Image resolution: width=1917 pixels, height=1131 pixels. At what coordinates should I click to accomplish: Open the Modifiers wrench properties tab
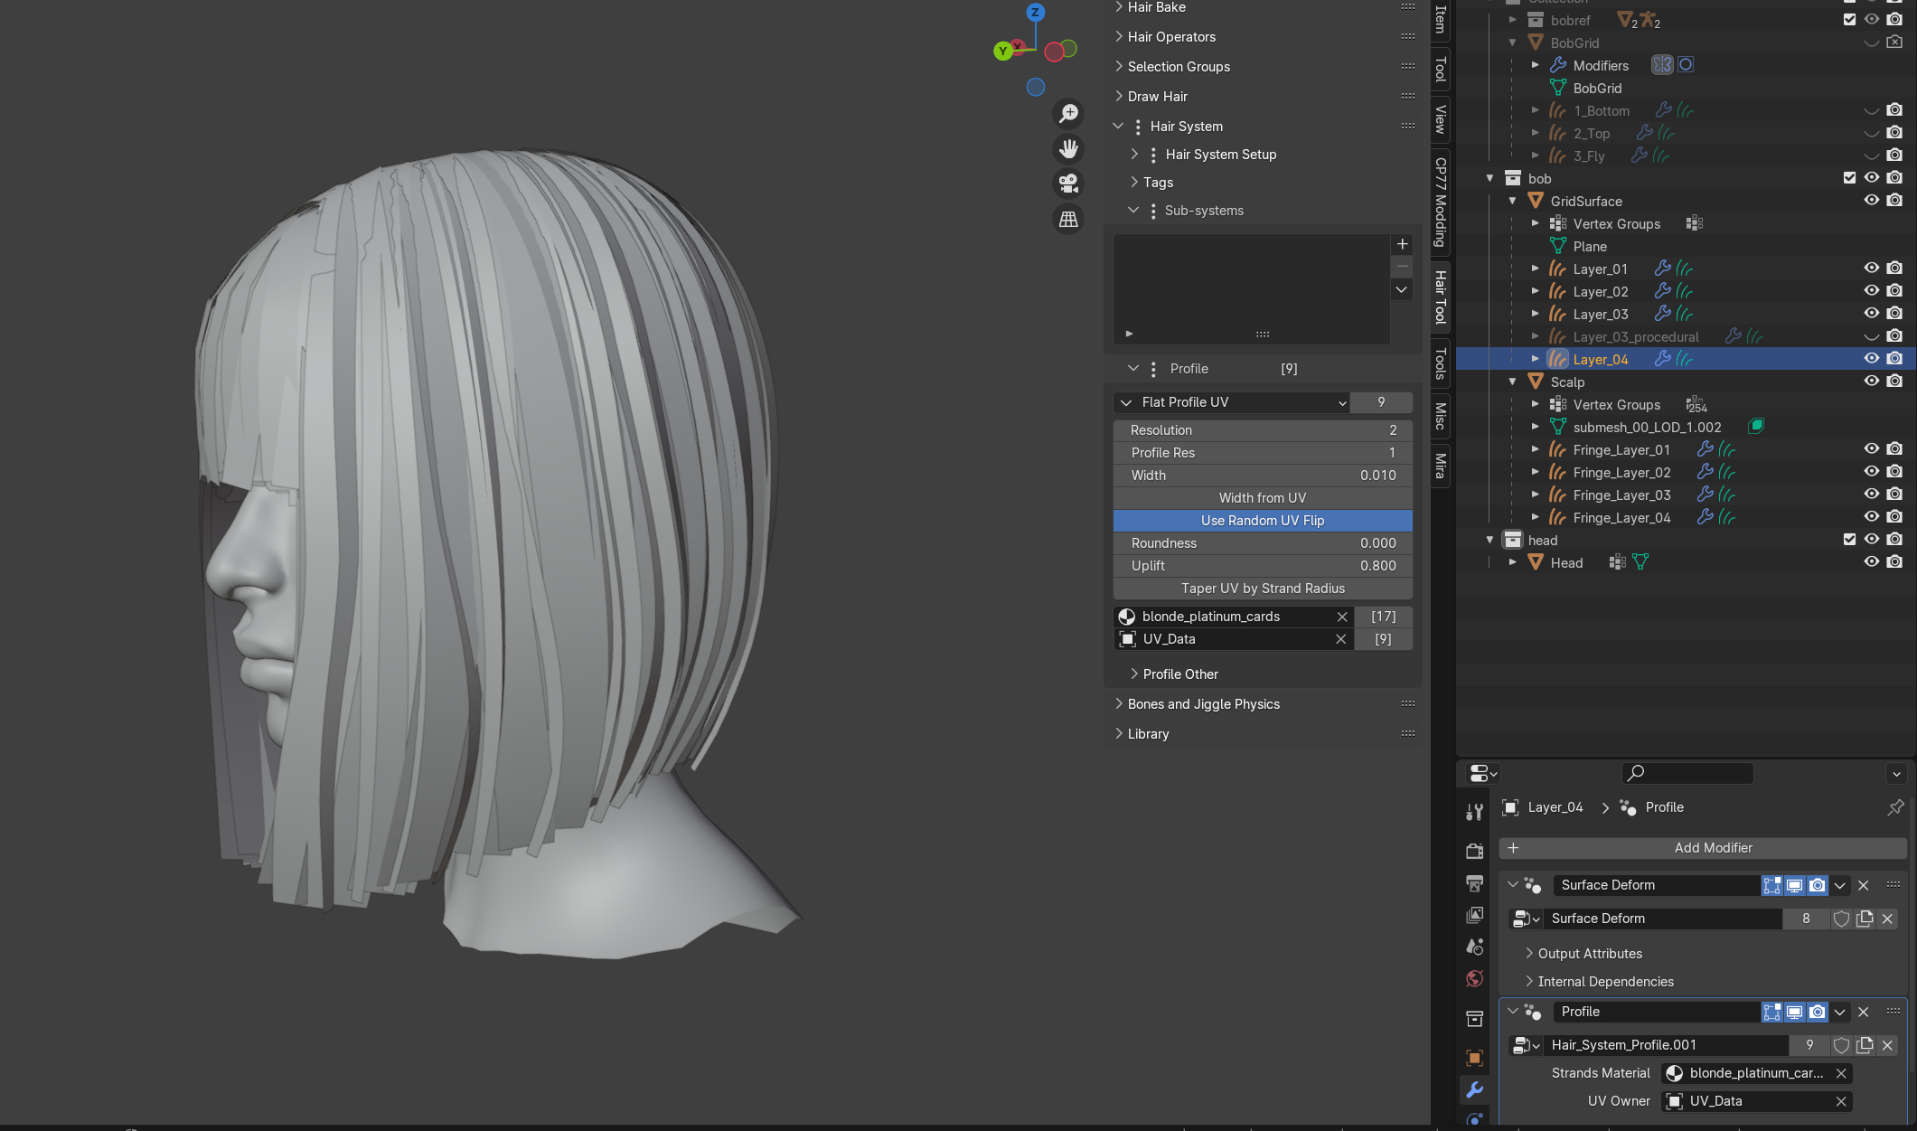[1474, 1089]
